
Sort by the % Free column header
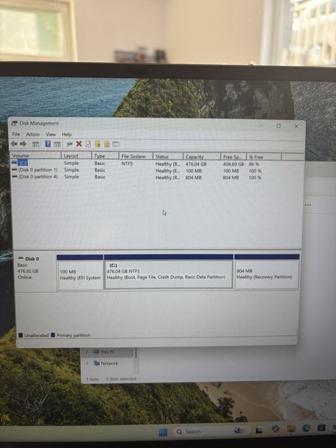[x=264, y=157]
